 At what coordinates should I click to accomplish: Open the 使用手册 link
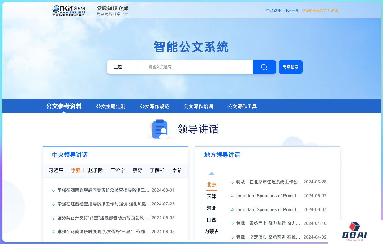tap(292, 10)
